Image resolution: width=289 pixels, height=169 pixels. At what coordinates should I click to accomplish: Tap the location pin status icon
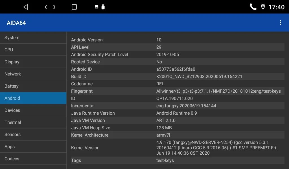pos(263,7)
